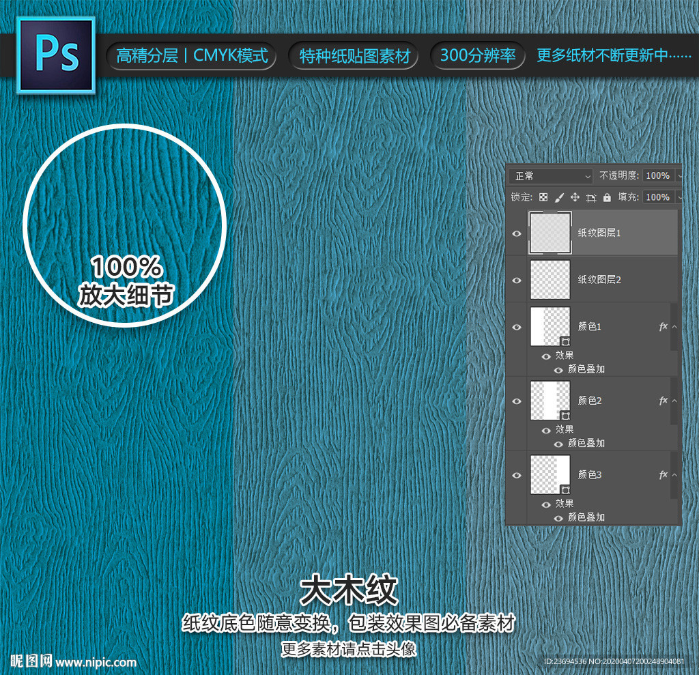Click fx icon on 颜色3 layer
Screen dimensions: 699x675
(x=664, y=474)
